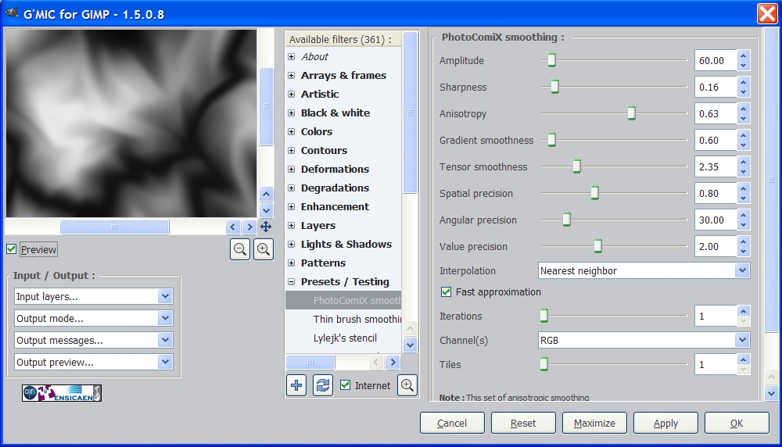Click the search filters magnifier icon

tap(407, 385)
